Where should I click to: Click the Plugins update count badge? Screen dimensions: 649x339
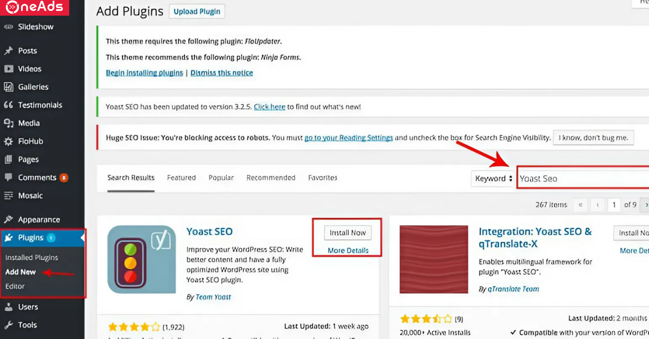(x=50, y=238)
